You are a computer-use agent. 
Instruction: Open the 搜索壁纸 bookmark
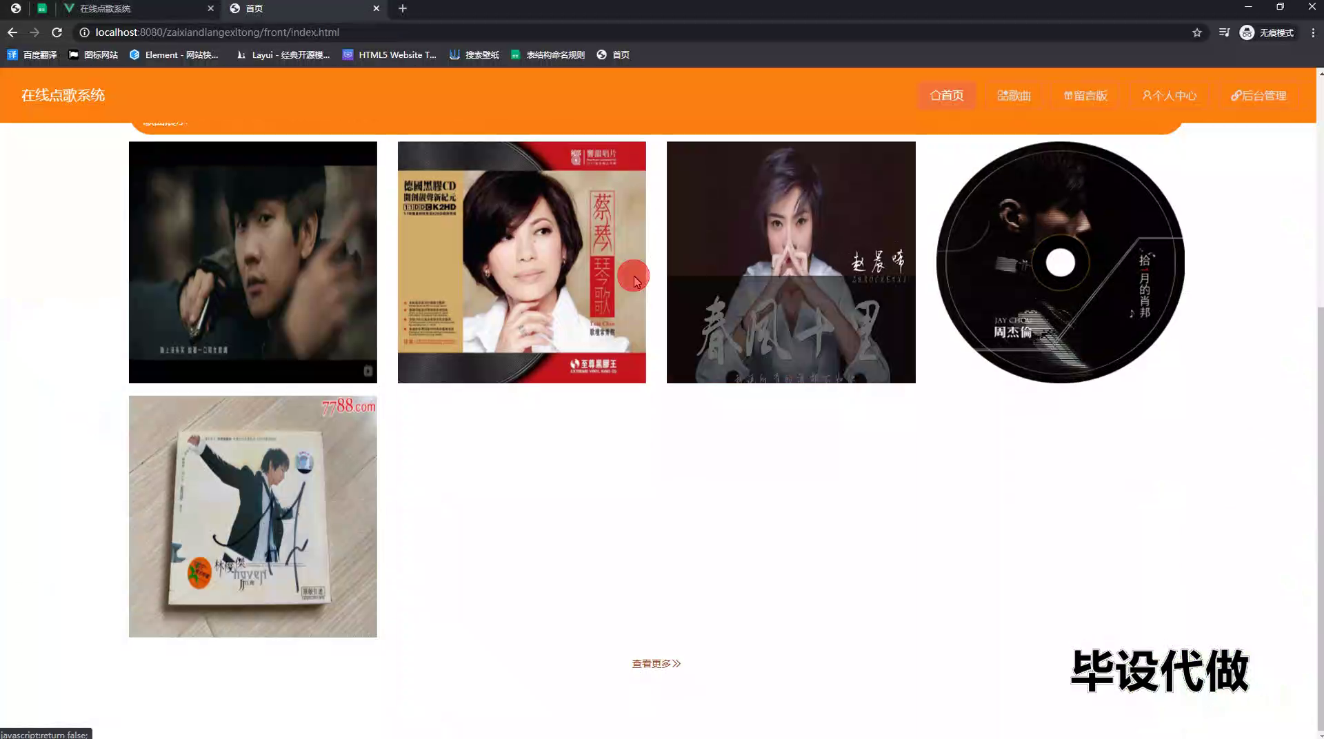pos(474,54)
